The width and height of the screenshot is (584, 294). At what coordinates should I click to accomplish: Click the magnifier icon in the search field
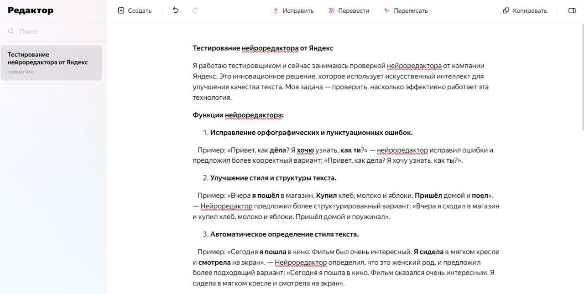pos(10,31)
